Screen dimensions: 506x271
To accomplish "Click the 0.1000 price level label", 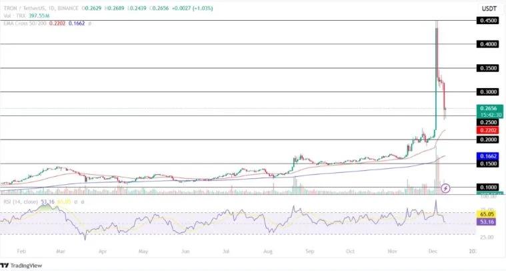I will (488, 188).
